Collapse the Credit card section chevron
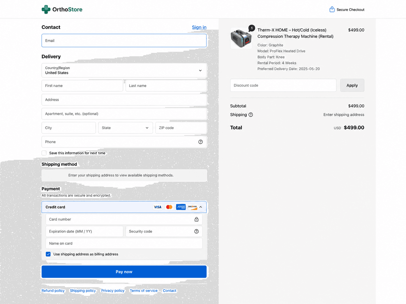The height and width of the screenshot is (304, 406). pos(201,207)
